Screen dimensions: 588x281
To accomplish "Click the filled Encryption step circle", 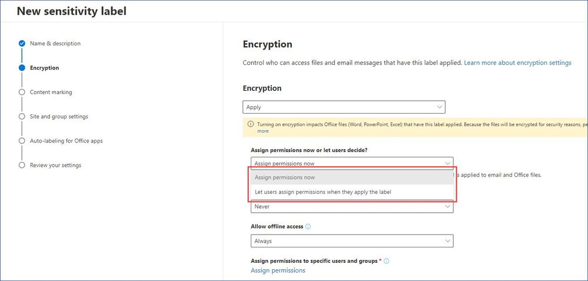I will coord(22,68).
